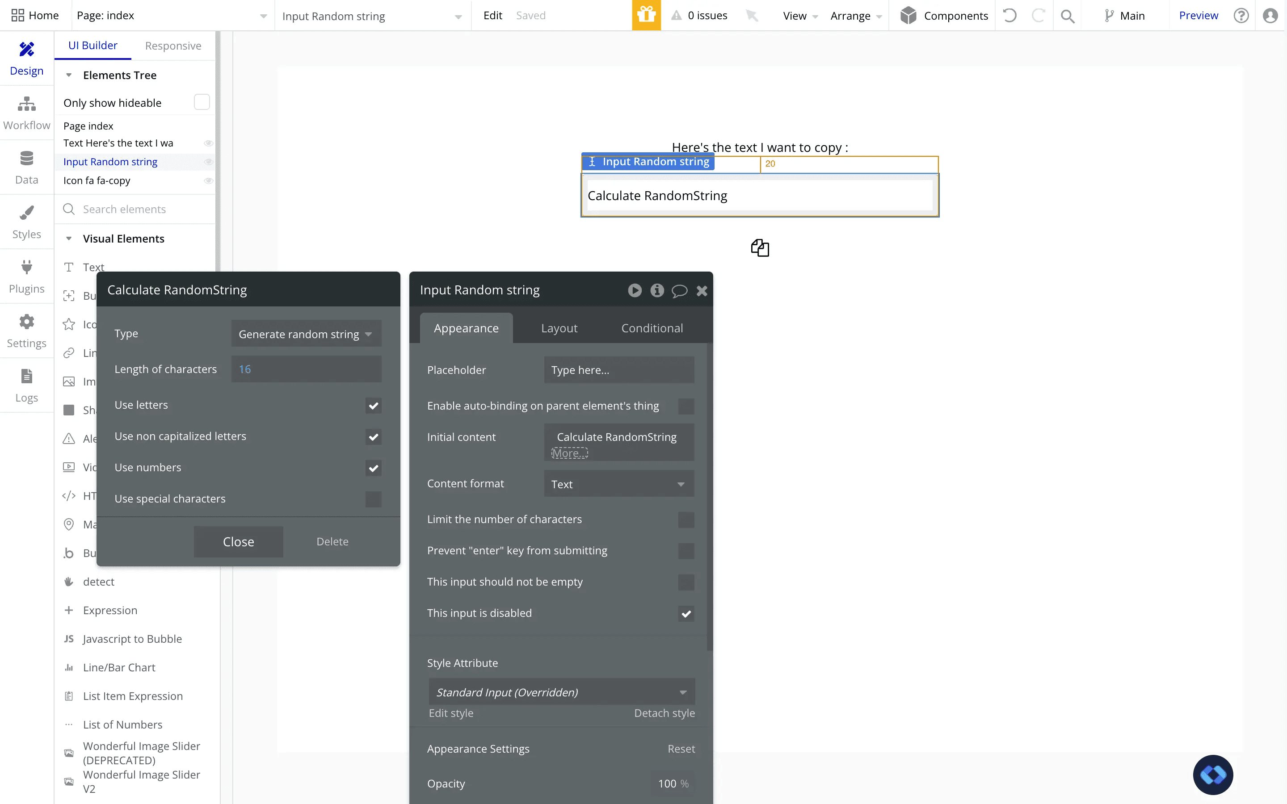
Task: Toggle visibility of Icon fa fa-copy element
Action: 208,180
